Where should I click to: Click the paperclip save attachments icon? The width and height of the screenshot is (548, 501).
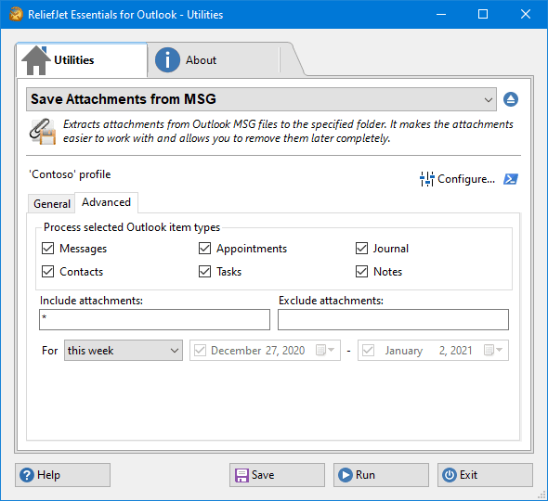[43, 132]
